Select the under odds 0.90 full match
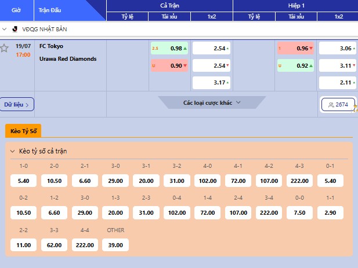This screenshot has height=268, width=358. click(x=169, y=65)
